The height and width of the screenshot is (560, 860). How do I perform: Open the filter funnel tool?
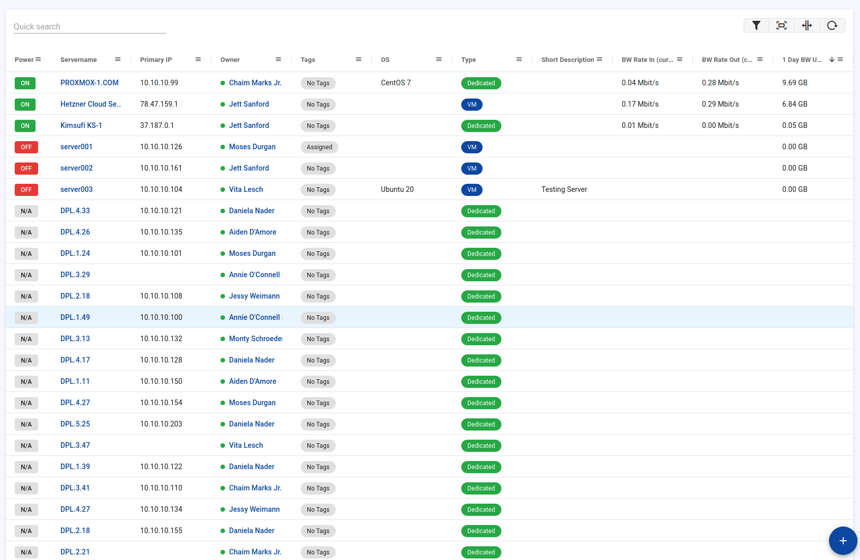tap(756, 25)
